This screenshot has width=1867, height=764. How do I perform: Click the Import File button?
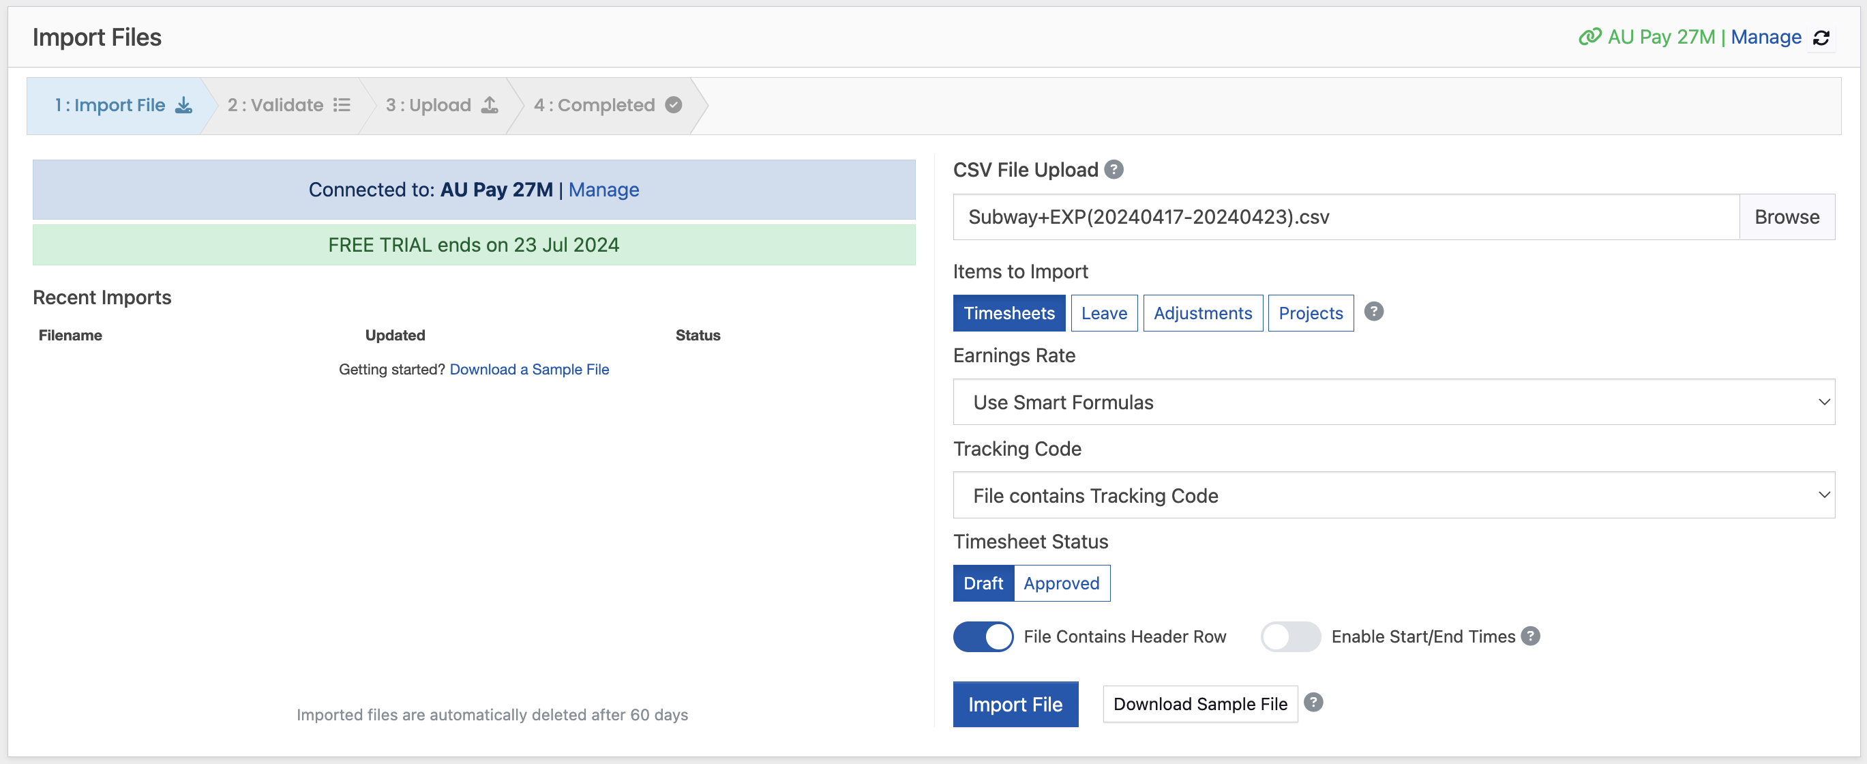click(x=1015, y=703)
